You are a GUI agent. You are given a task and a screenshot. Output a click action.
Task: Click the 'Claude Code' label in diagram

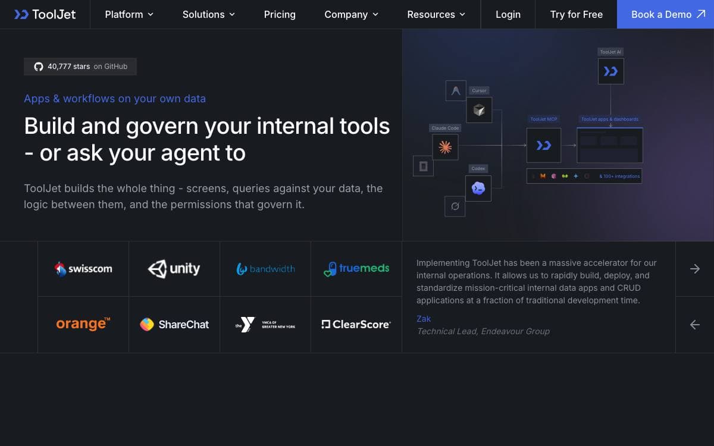[445, 128]
